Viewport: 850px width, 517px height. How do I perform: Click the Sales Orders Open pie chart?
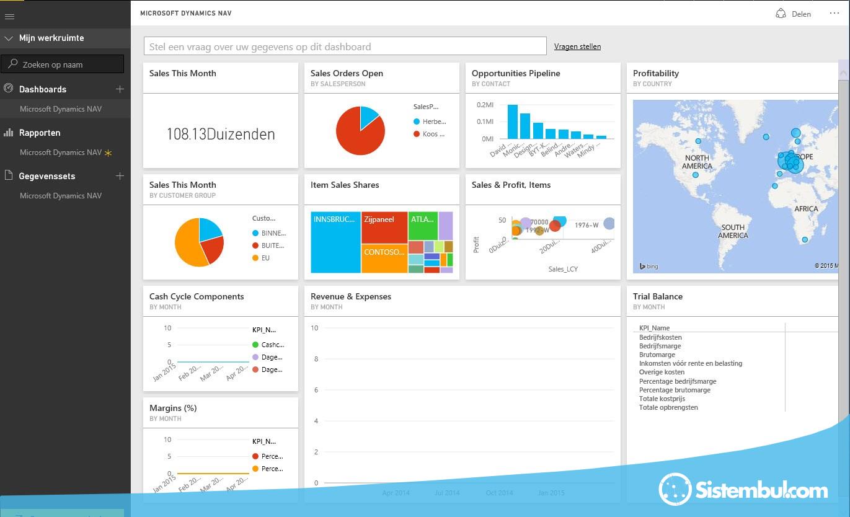click(x=360, y=131)
